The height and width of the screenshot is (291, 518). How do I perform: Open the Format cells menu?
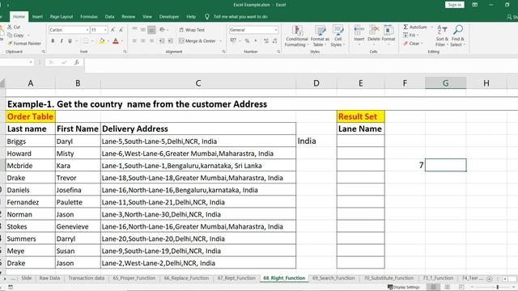pos(388,34)
